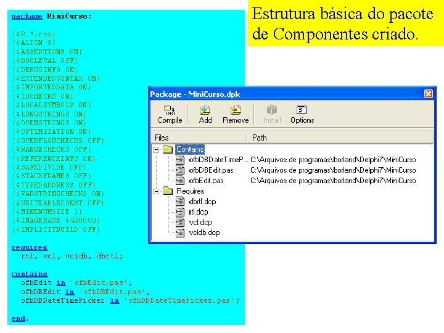Click the {$DEBUGINFO ON} directive line
Viewport: 444px width, 333px height.
(x=45, y=70)
